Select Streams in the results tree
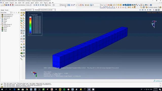Image resolution: width=162 pixels, height=91 pixels. (x=5, y=28)
